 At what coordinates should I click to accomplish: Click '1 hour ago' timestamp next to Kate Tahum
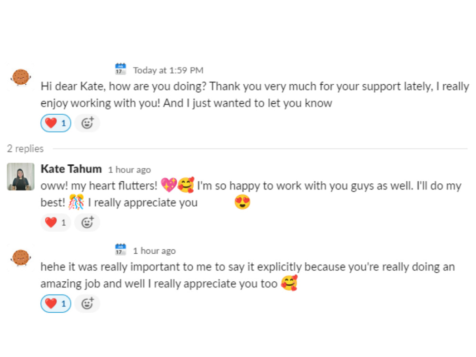(129, 170)
